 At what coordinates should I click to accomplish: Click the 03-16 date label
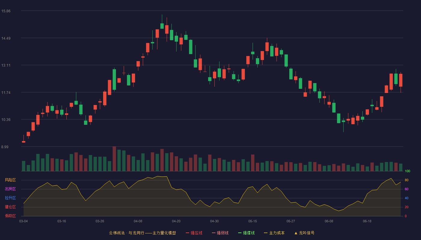[62, 221]
